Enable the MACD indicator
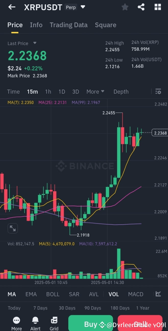 coord(136,294)
